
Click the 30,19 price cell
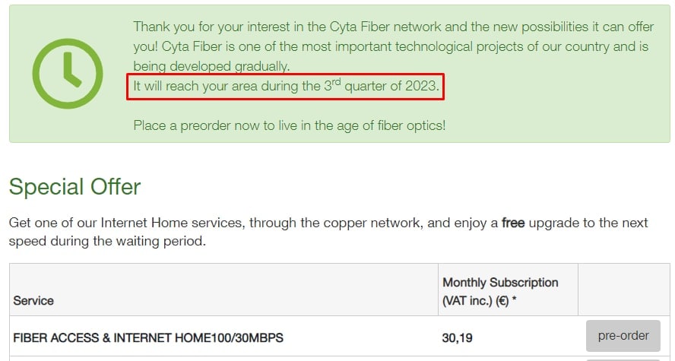tap(458, 337)
